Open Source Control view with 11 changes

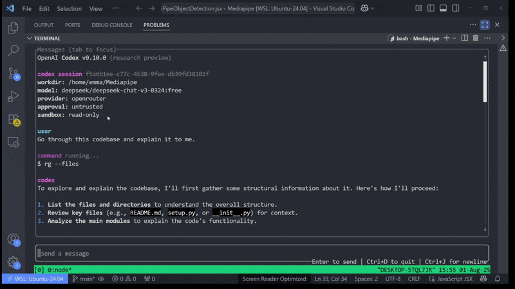tap(14, 74)
